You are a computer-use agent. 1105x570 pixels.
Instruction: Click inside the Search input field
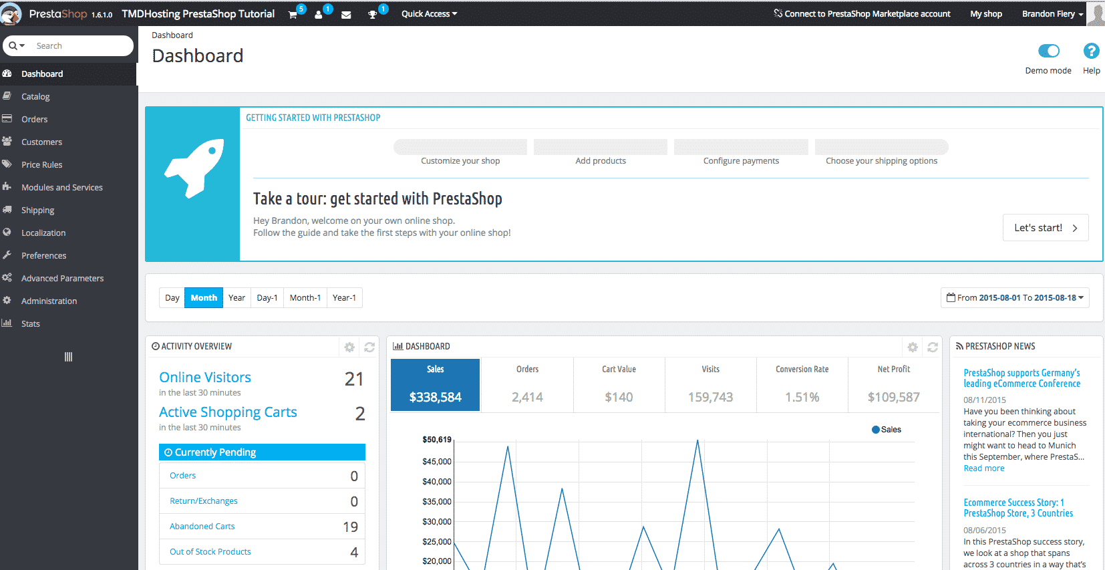[82, 46]
